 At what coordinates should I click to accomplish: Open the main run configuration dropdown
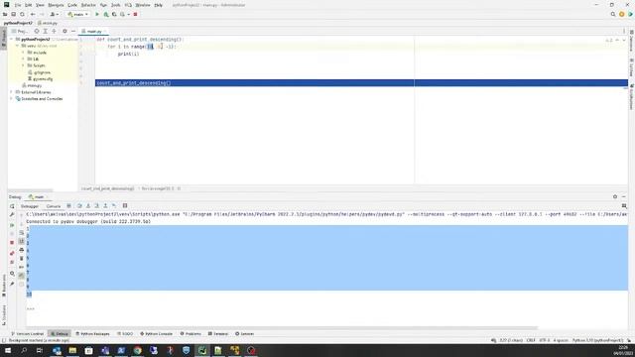(78, 14)
